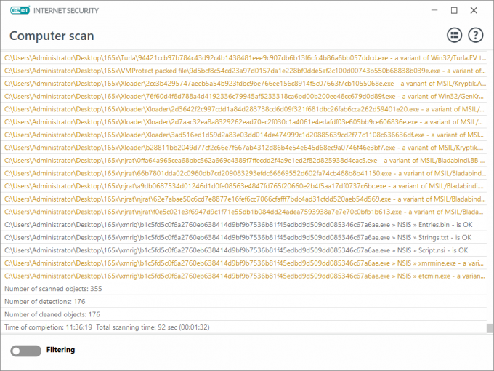The height and width of the screenshot is (371, 494).
Task: Select the xmrig Strings.txt is OK row
Action: (245, 238)
